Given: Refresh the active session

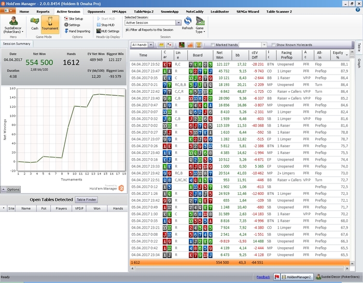Looking at the screenshot, I should (x=188, y=23).
